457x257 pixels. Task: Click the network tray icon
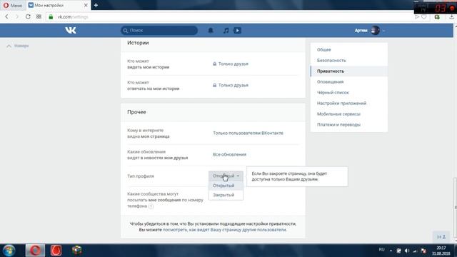point(415,251)
